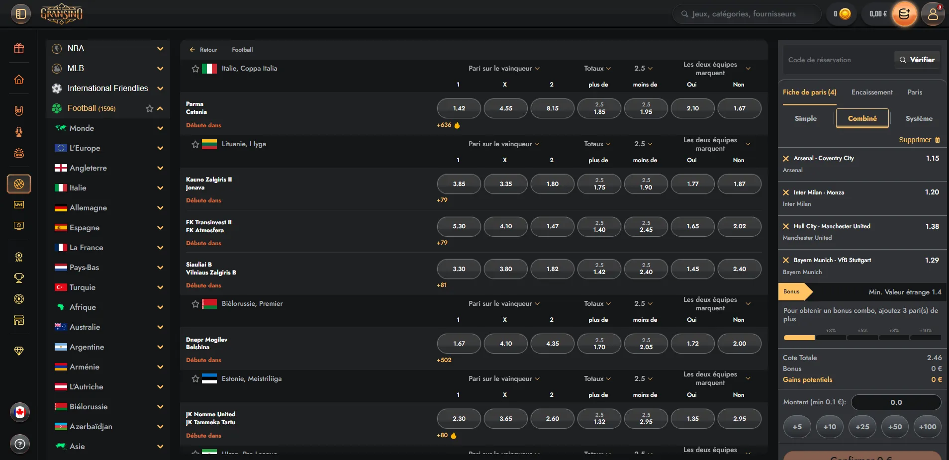
Task: Favorite the Italie, Coppa Italia league star
Action: pos(195,69)
